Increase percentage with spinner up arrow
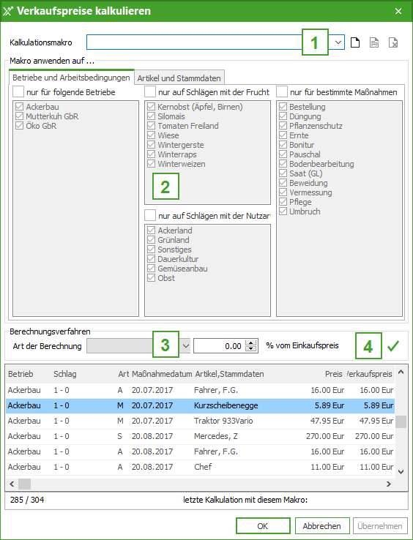This screenshot has height=540, width=413. (x=251, y=343)
